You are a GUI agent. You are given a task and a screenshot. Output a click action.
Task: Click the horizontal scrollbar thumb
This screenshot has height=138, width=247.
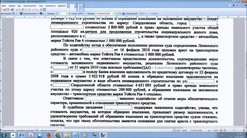(x=123, y=127)
